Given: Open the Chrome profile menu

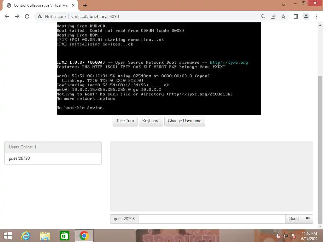Looking at the screenshot, I should tap(306, 16).
